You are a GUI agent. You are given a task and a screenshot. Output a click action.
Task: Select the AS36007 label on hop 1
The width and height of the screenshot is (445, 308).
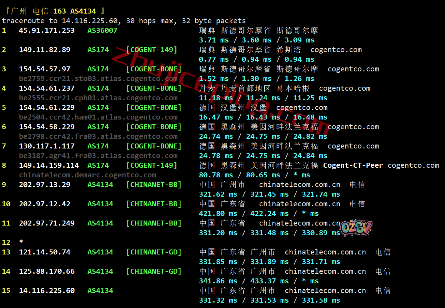(102, 31)
